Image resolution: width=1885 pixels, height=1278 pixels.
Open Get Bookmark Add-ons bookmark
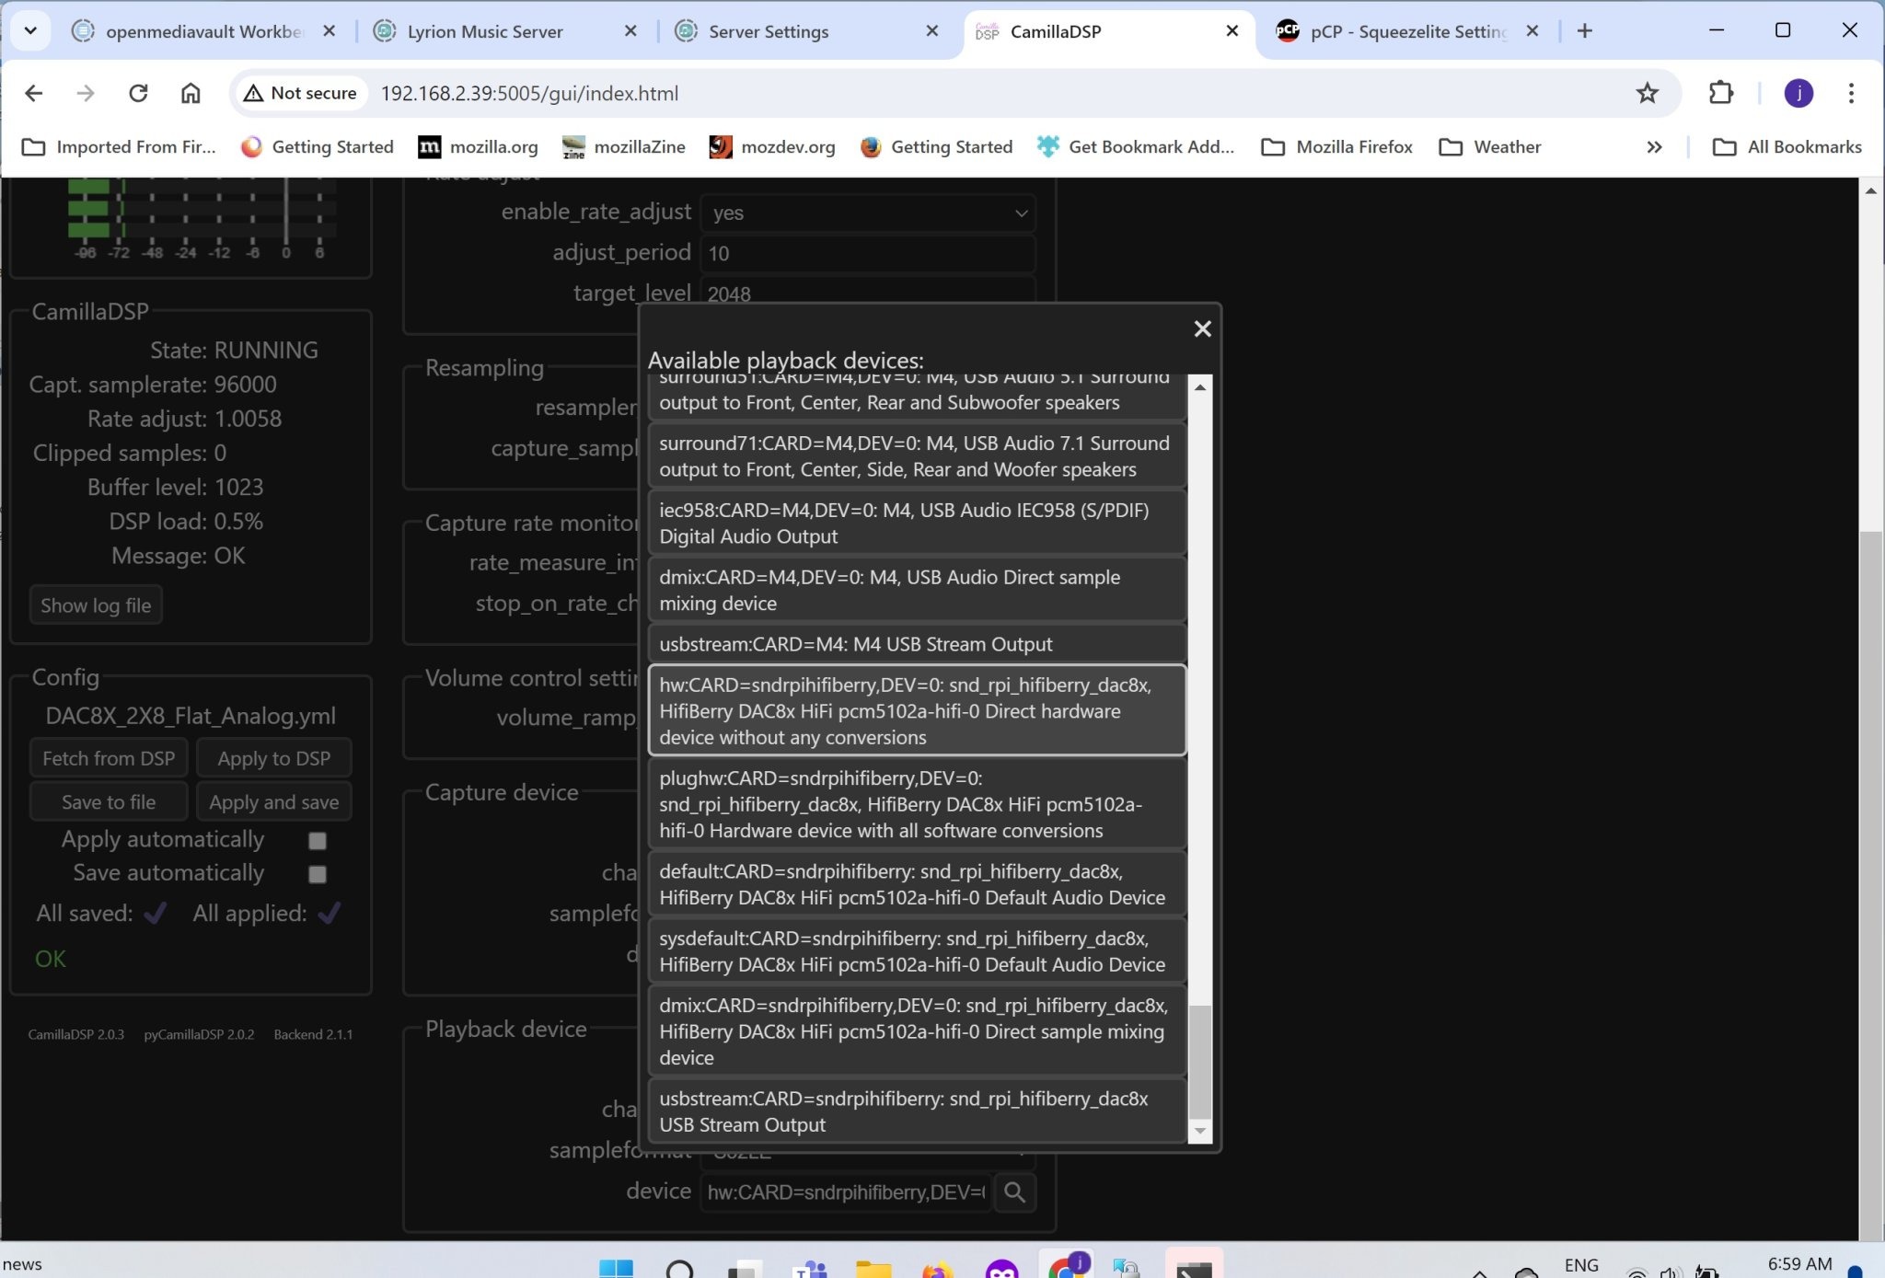(x=1136, y=146)
